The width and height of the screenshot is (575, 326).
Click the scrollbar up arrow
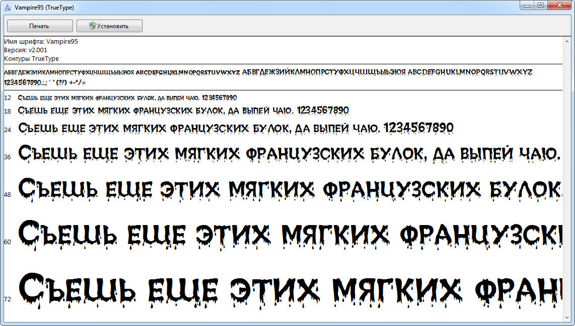[x=567, y=41]
